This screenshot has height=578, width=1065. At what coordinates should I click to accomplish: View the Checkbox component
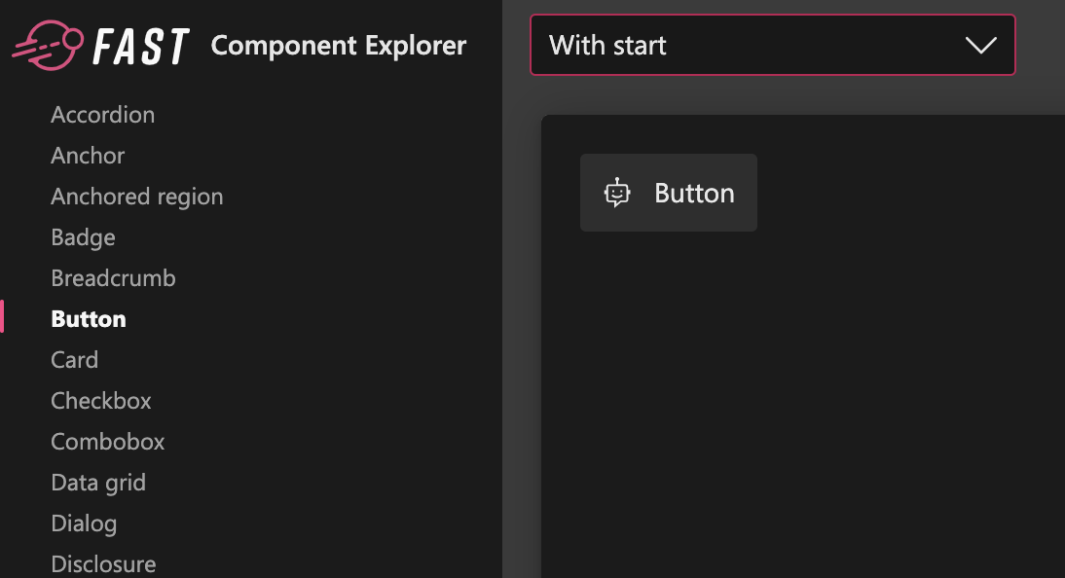tap(100, 400)
